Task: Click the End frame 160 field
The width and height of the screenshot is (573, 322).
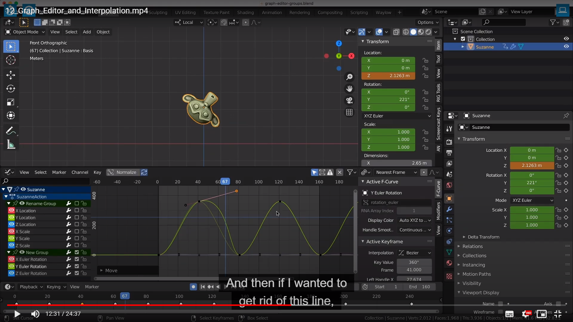Action: [420, 287]
